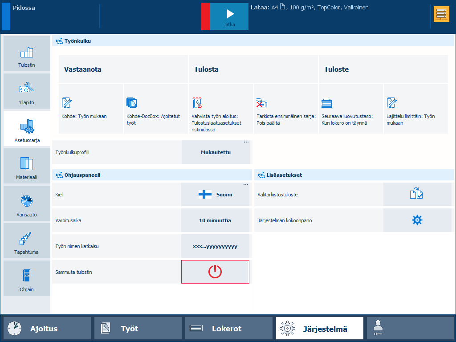The image size is (456, 342).
Task: Open the Värisäätö color adjustment section
Action: (27, 203)
